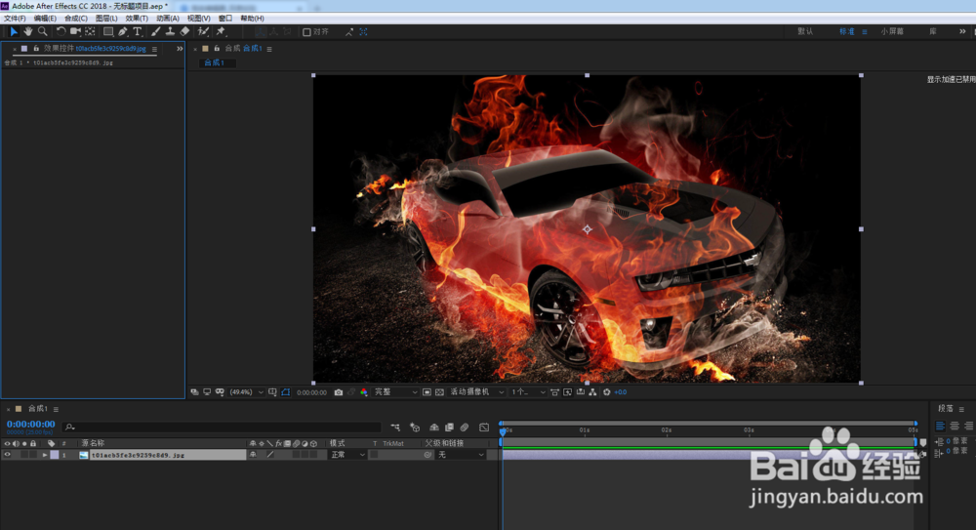Switch to the 小屏幕 workspace

pos(892,31)
